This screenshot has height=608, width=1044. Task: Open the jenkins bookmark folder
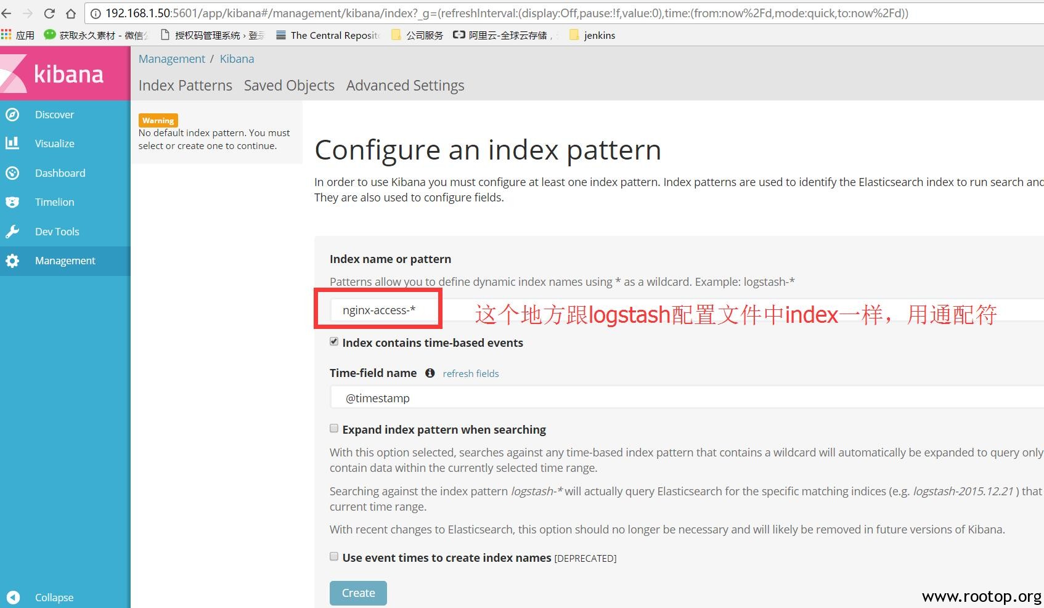[592, 35]
